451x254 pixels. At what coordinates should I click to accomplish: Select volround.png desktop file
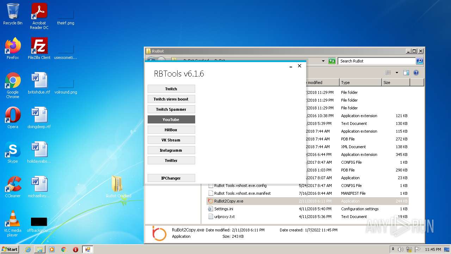coord(66,86)
